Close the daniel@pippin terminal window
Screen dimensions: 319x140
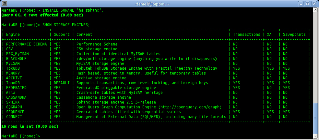point(313,4)
